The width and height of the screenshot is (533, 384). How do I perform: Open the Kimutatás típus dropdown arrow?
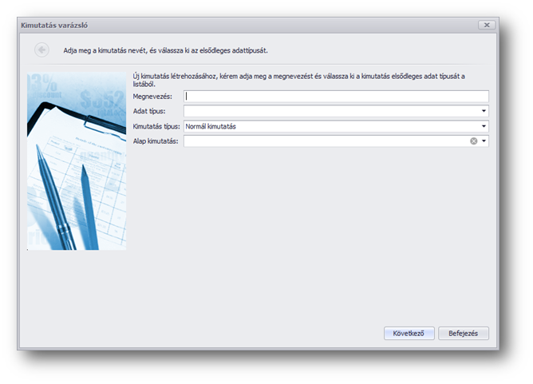click(484, 126)
